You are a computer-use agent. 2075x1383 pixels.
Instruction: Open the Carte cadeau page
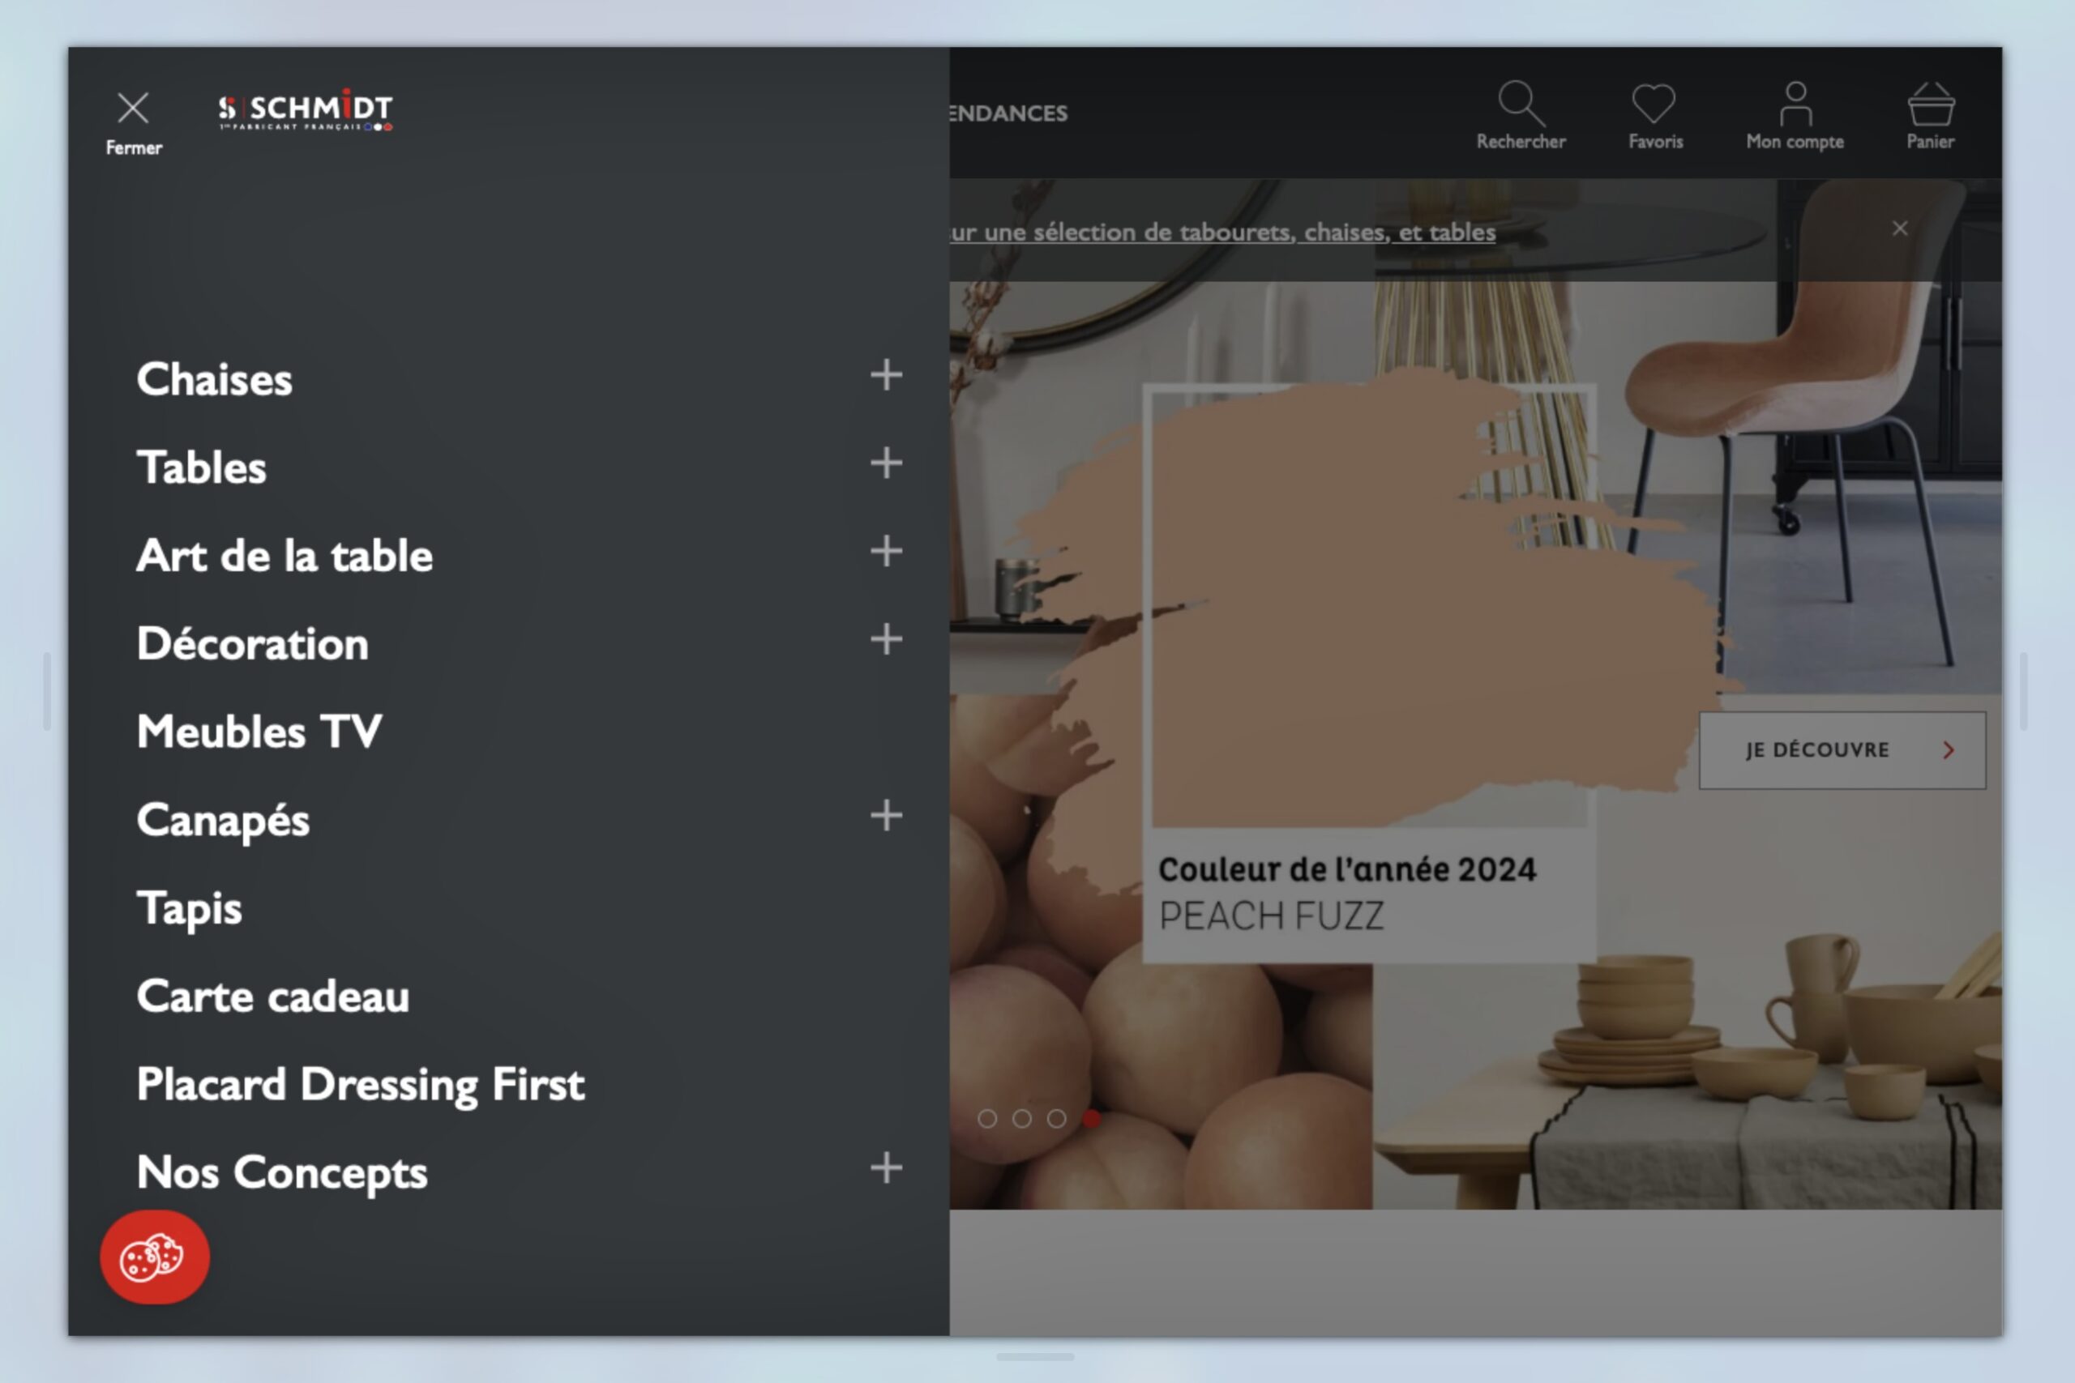[x=272, y=996]
